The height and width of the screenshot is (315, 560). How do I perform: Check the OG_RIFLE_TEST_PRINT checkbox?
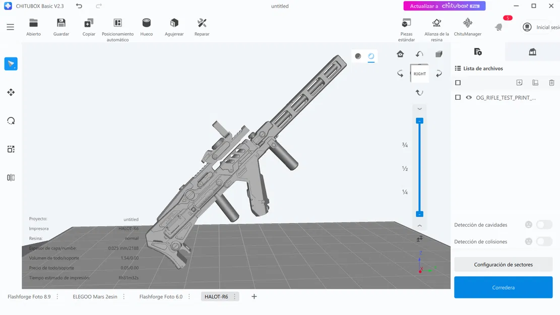(x=458, y=97)
